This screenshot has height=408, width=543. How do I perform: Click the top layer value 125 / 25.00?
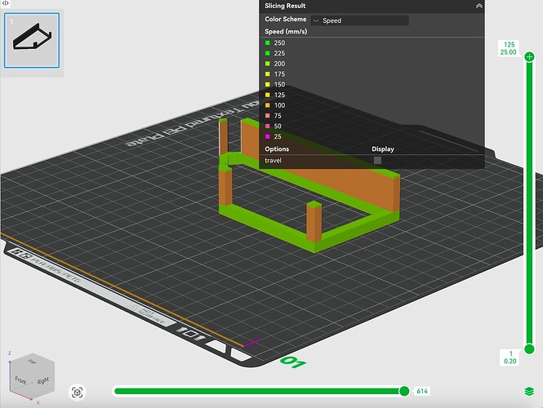pos(509,48)
